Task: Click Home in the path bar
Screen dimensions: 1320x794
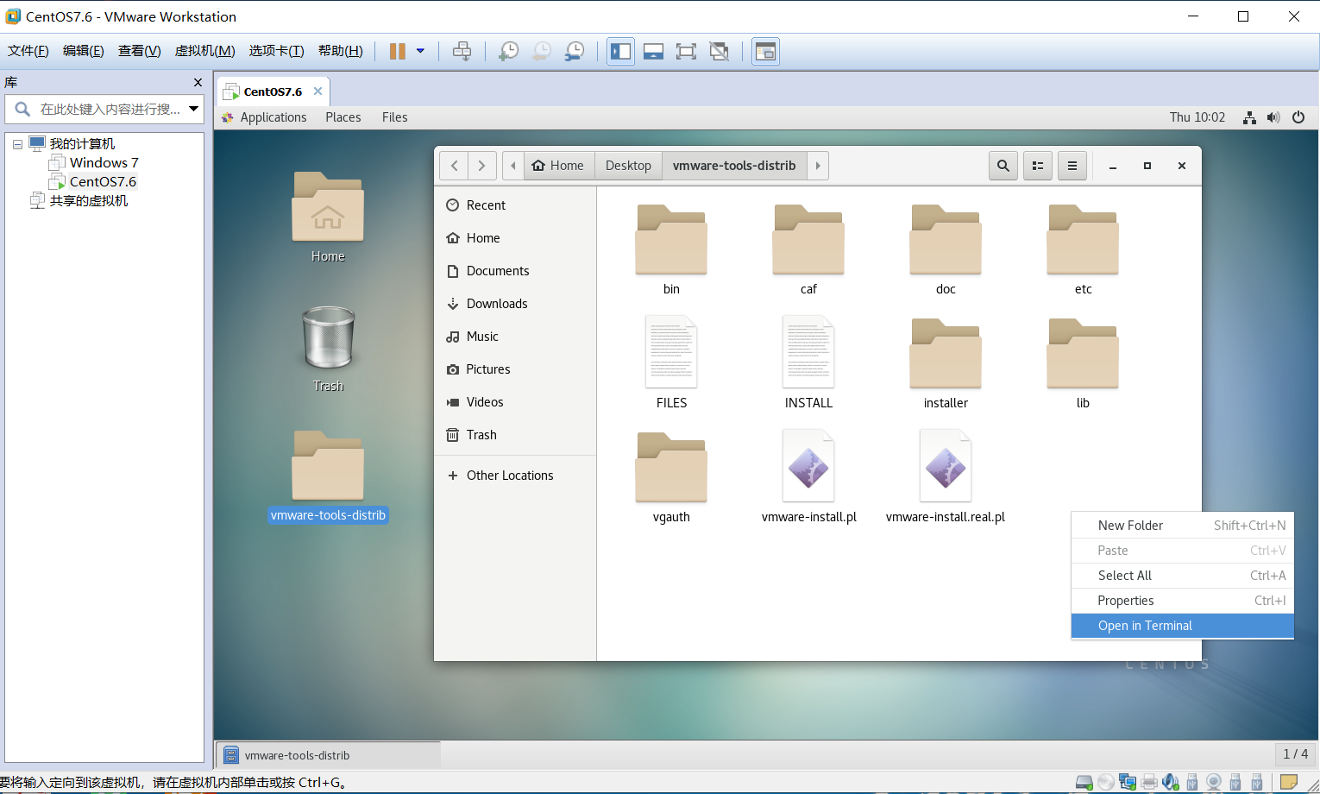Action: point(558,166)
